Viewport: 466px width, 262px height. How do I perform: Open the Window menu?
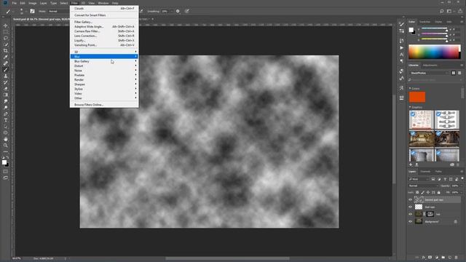(103, 3)
